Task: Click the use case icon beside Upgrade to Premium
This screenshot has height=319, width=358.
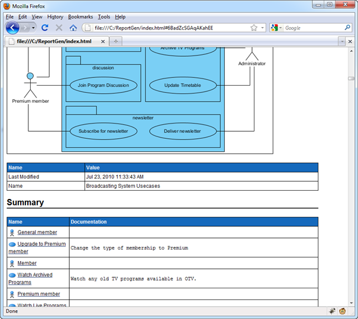Action: 12,245
